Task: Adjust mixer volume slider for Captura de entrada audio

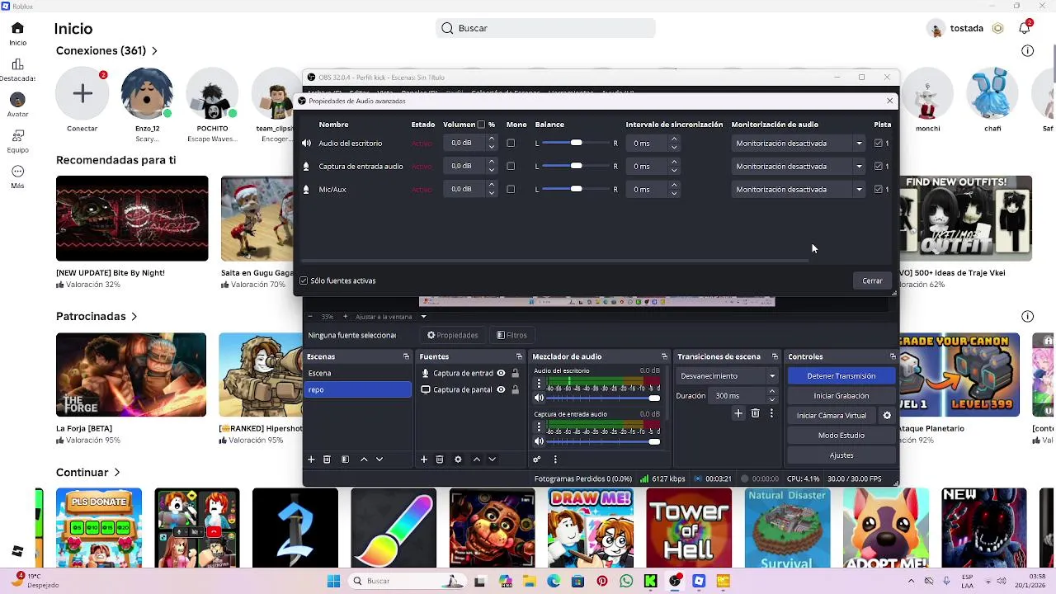Action: (605, 442)
